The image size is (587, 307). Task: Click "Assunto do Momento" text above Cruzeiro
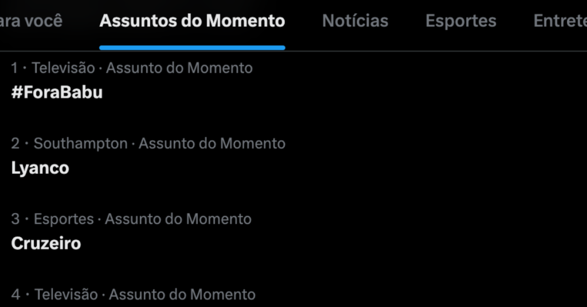click(x=178, y=219)
